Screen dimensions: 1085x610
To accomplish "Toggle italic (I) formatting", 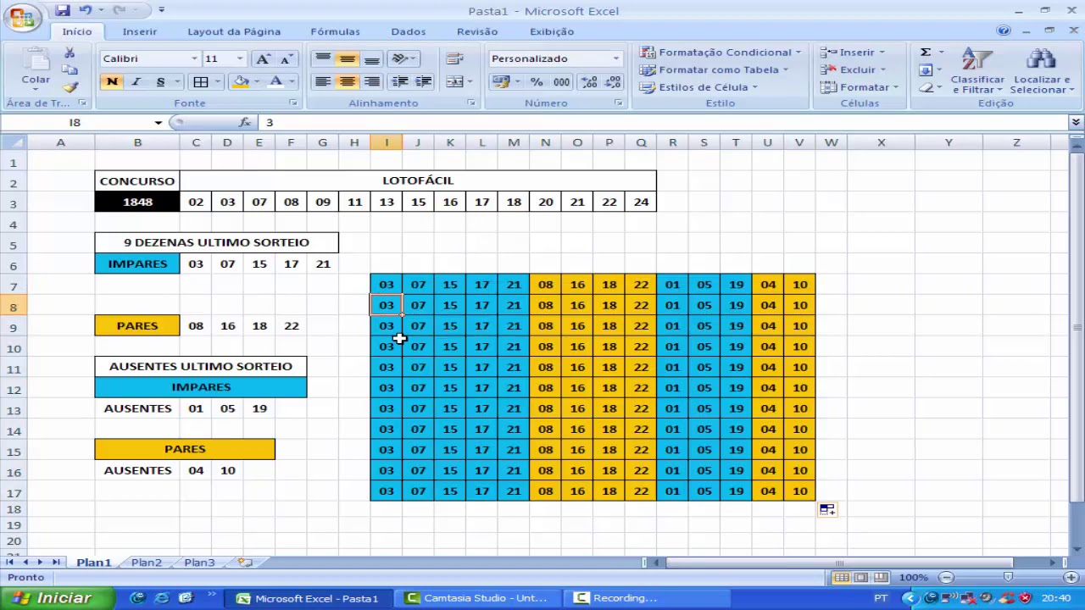I will 136,82.
